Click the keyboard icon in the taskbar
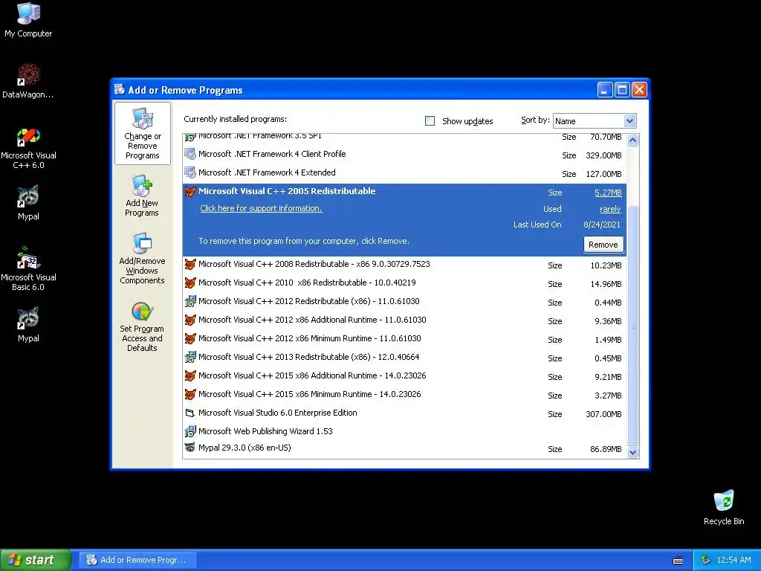 678,561
